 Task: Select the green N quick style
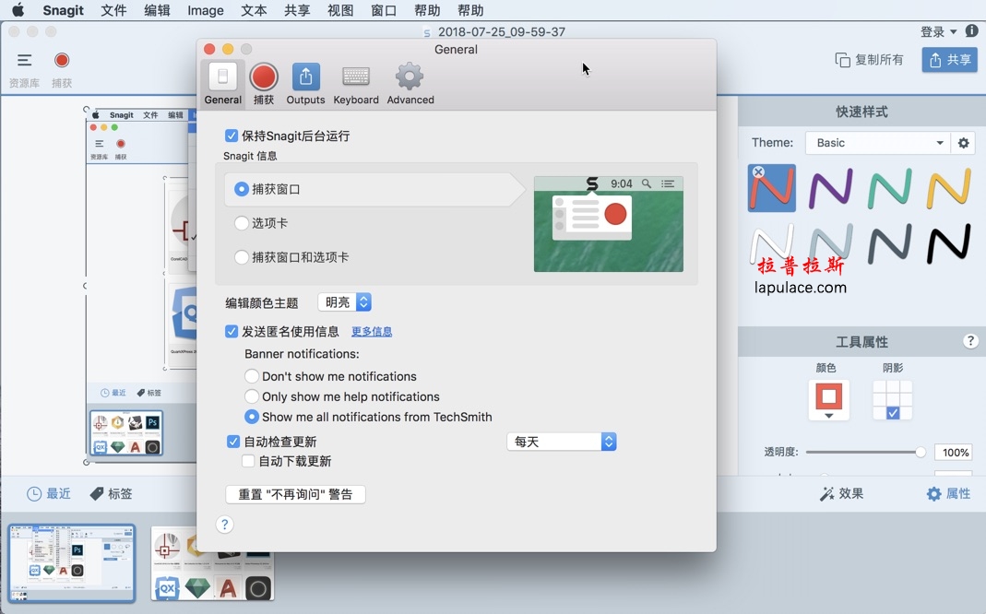pyautogui.click(x=890, y=188)
